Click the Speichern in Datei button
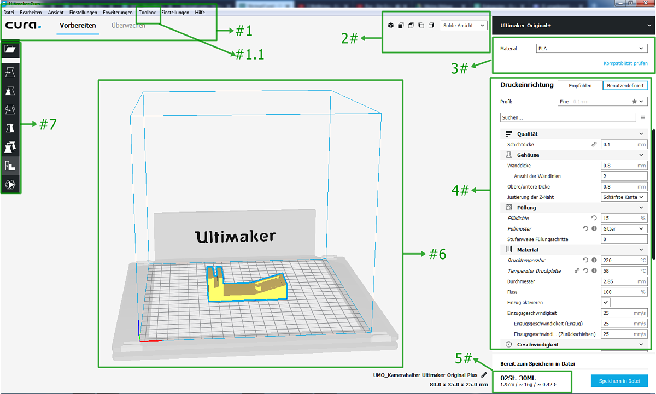Image resolution: width=656 pixels, height=394 pixels. pos(619,381)
